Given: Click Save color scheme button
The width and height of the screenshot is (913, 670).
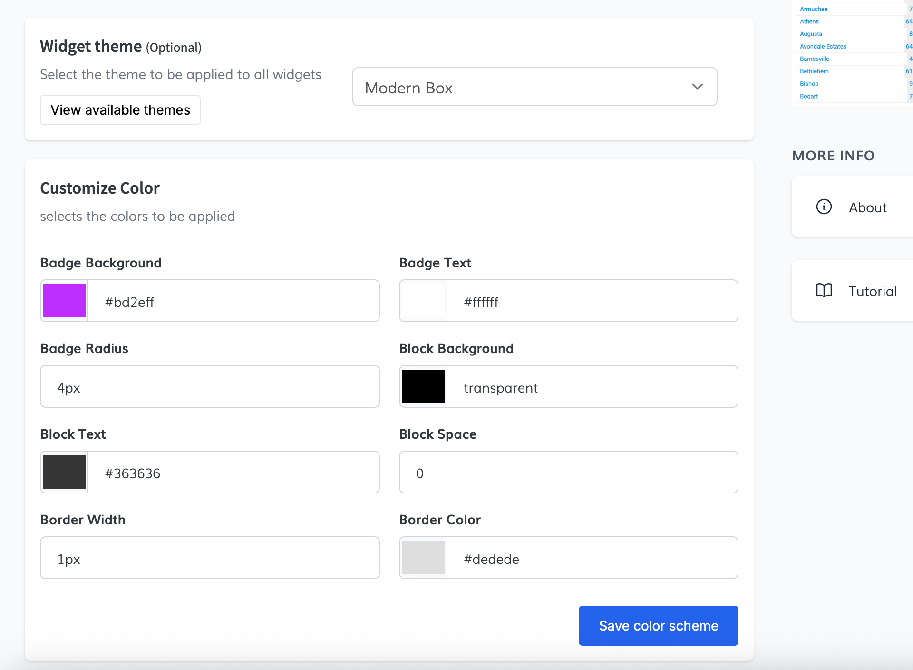Looking at the screenshot, I should pyautogui.click(x=658, y=626).
